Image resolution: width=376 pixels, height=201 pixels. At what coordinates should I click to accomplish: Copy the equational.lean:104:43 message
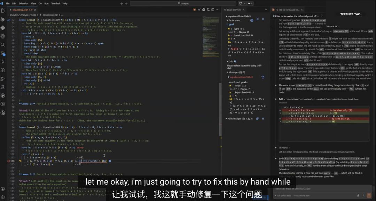[x=263, y=77]
